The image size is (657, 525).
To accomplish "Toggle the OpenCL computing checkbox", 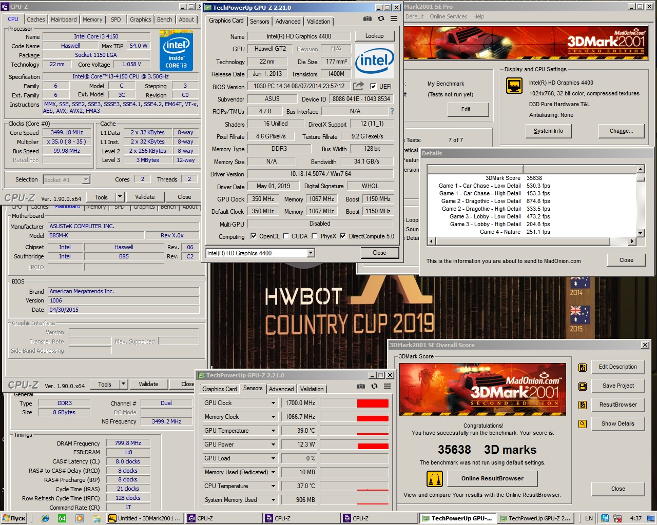I will point(254,236).
